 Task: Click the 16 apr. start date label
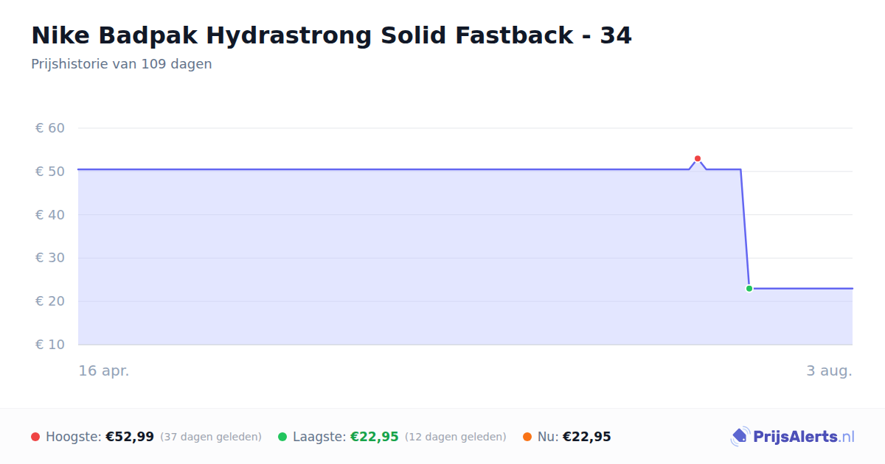click(104, 370)
